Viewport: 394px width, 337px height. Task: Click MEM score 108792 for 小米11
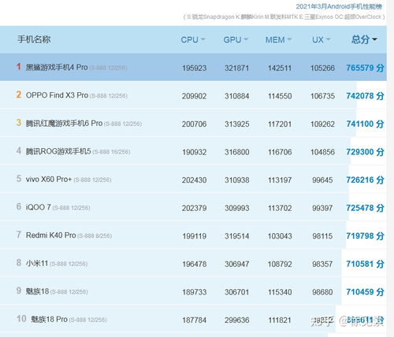click(280, 264)
